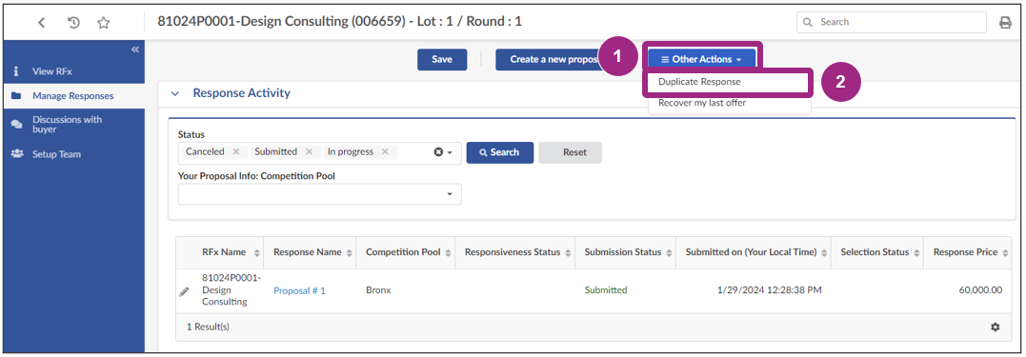Click the Submitted status cell
Viewport: 1026px width, 357px height.
click(x=605, y=289)
